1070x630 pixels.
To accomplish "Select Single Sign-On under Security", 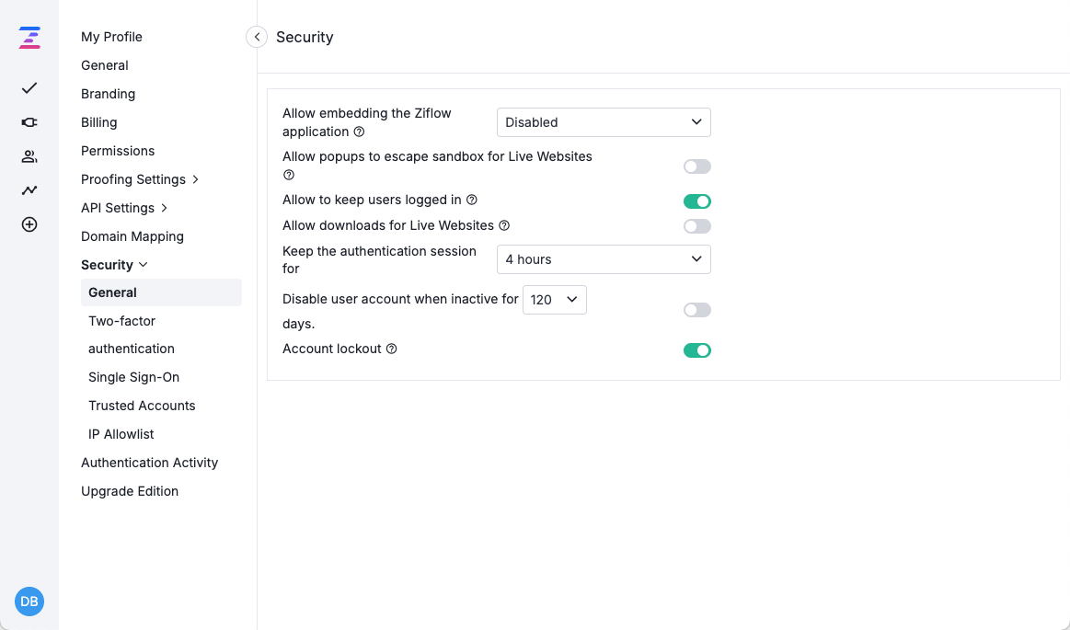I will pyautogui.click(x=133, y=377).
